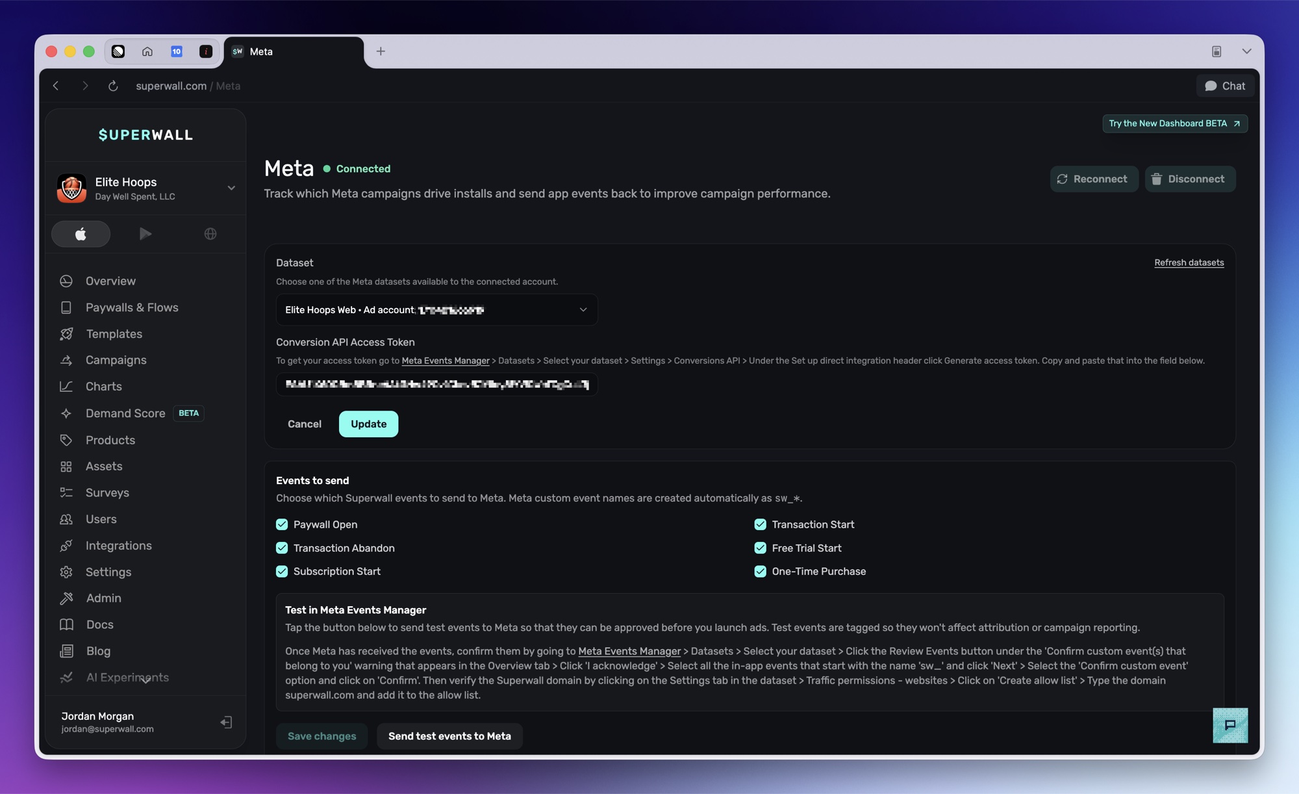Click the Elite Hoops app logo
This screenshot has height=794, width=1299.
[71, 188]
